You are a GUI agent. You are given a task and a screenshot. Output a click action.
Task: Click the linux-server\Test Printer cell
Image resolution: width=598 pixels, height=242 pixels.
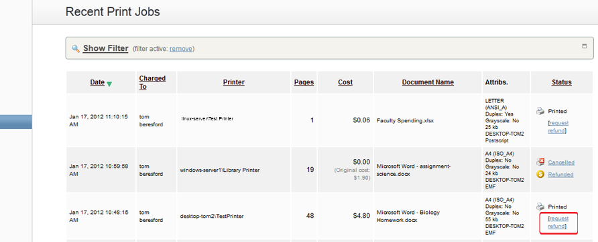207,119
